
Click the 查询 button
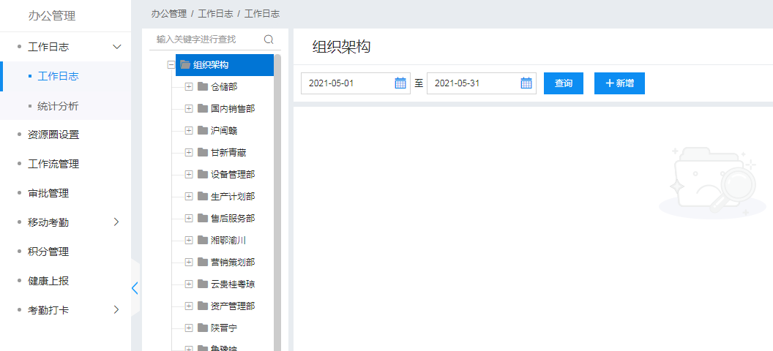(x=563, y=83)
